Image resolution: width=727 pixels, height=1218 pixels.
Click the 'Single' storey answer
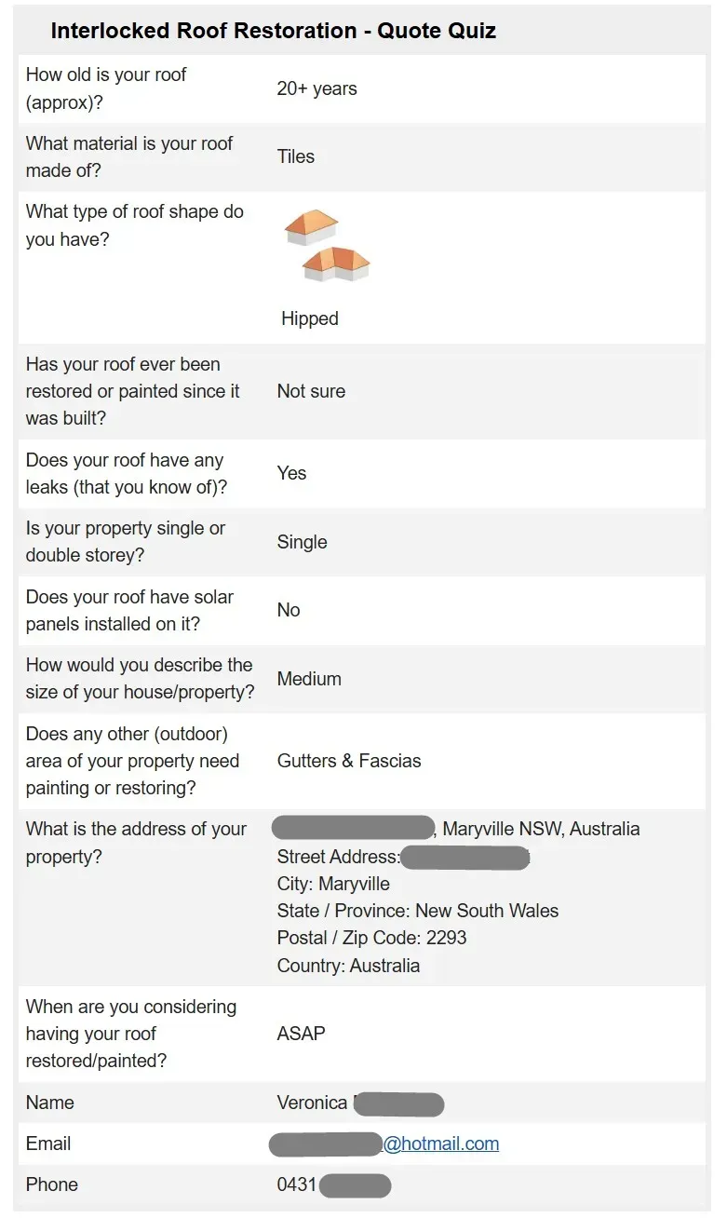tap(303, 542)
